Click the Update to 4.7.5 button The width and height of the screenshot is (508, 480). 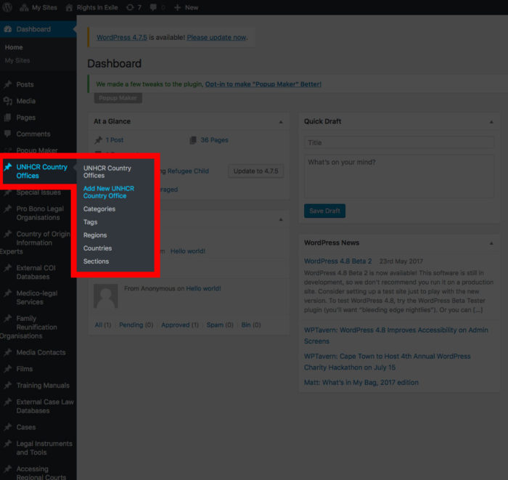[256, 171]
